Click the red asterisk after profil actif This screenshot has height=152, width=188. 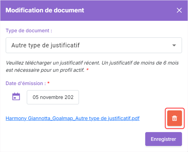(88, 70)
